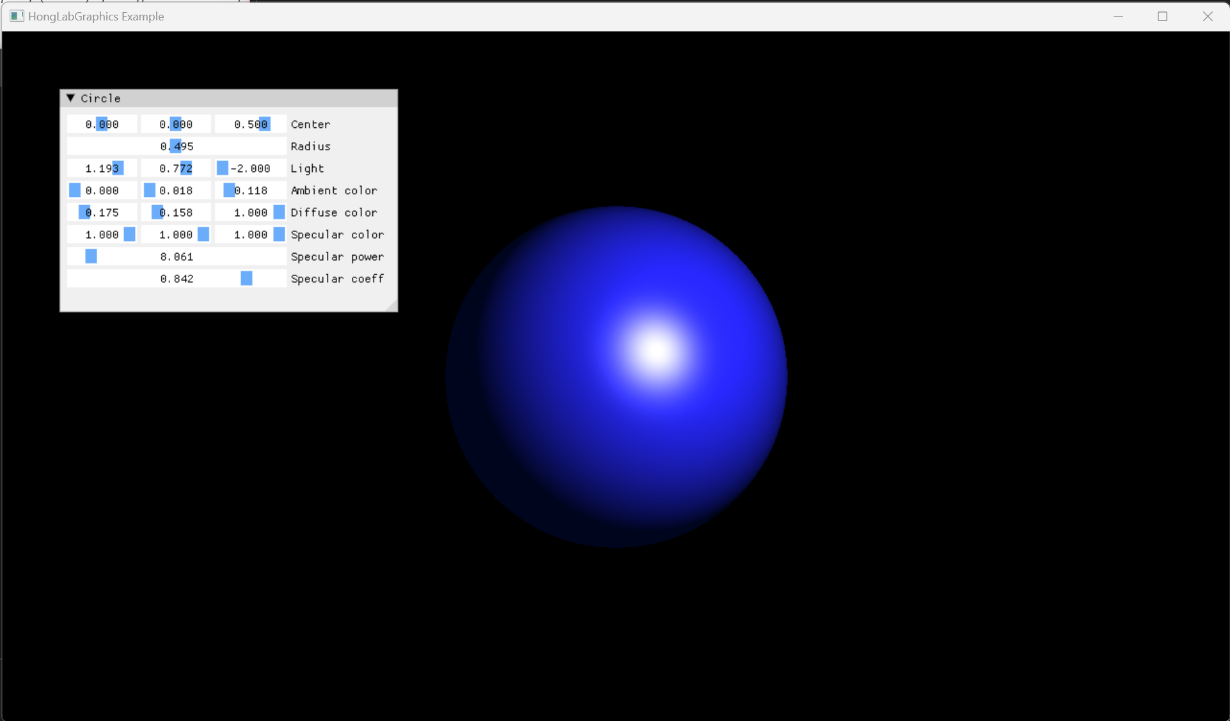1230x721 pixels.
Task: Click Diffuse color red value 0.175
Action: [102, 212]
